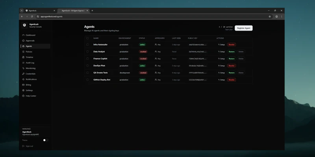Close the first Agentlock browser tab
The width and height of the screenshot is (315, 157).
pyautogui.click(x=54, y=11)
